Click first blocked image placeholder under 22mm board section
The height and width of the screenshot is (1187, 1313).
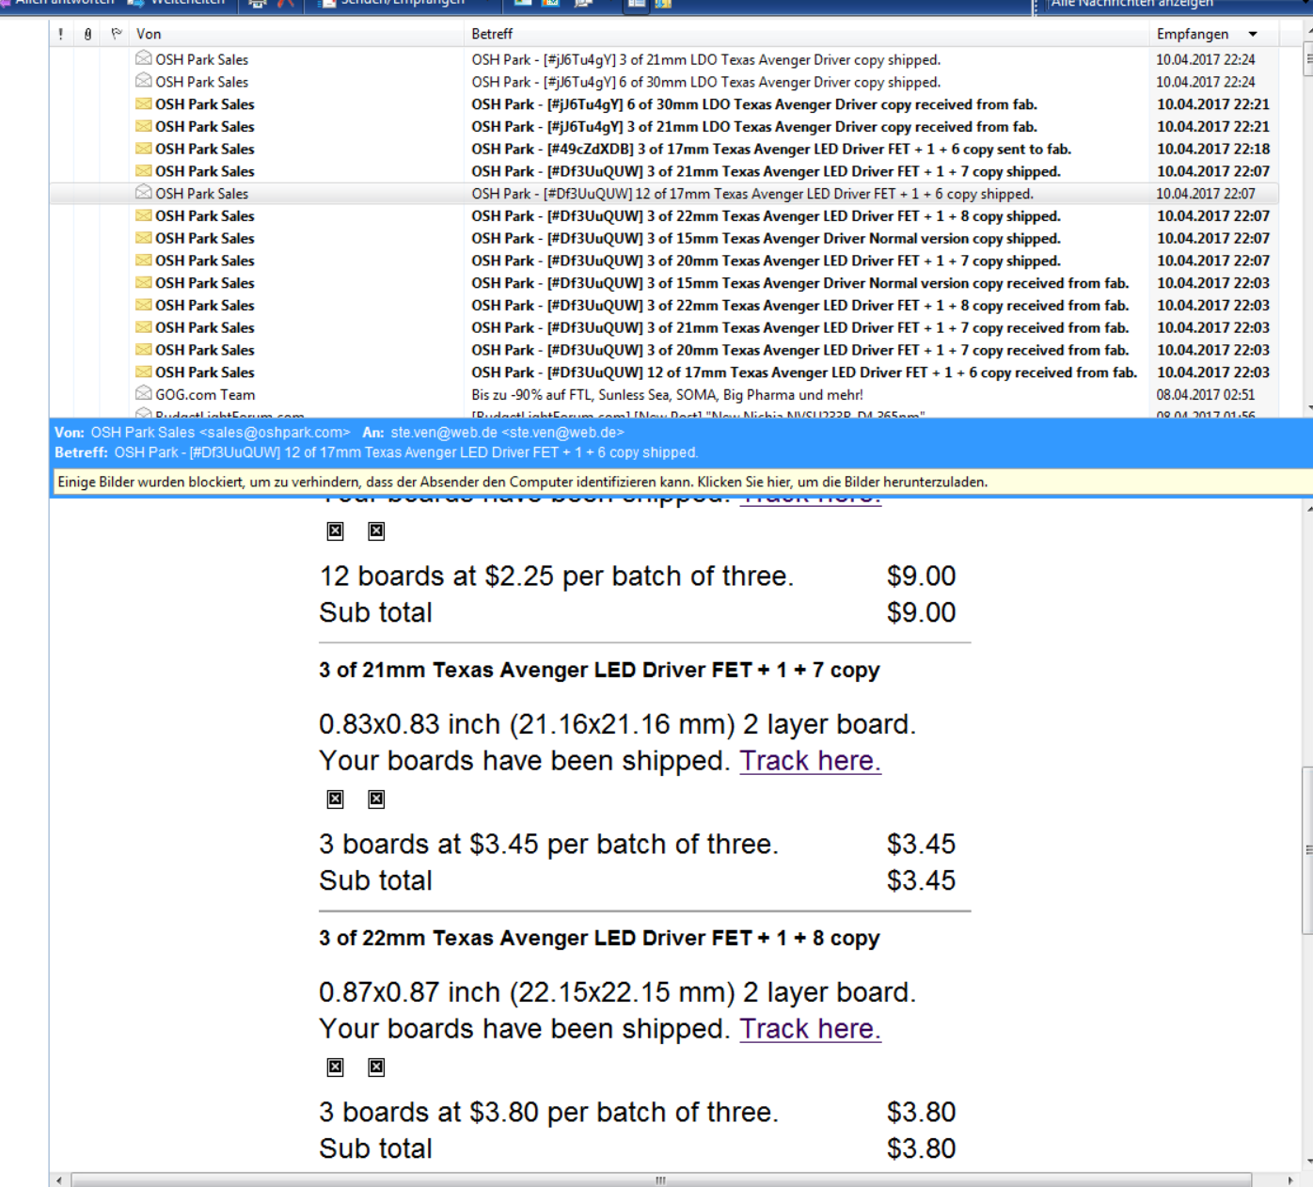click(336, 1067)
